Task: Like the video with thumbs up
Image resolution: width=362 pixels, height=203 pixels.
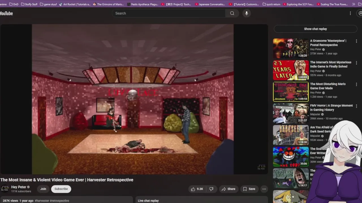Action: [197, 189]
